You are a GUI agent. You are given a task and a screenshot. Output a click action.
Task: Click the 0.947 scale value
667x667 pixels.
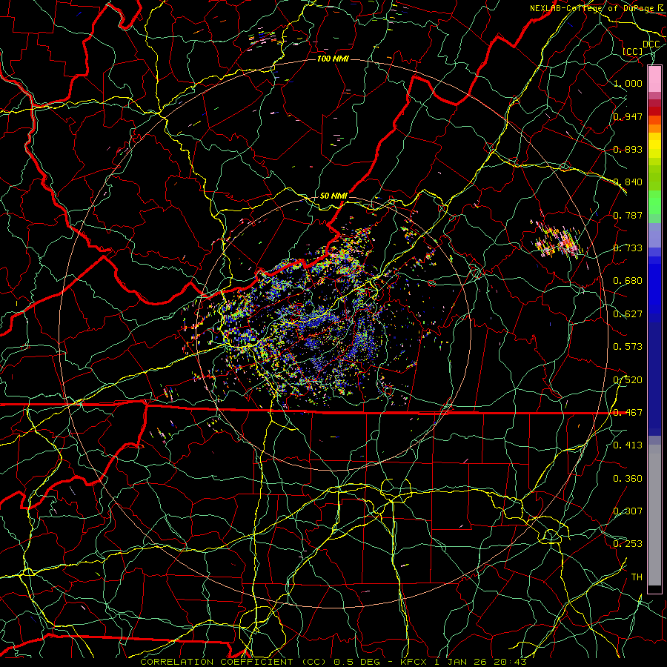[628, 116]
